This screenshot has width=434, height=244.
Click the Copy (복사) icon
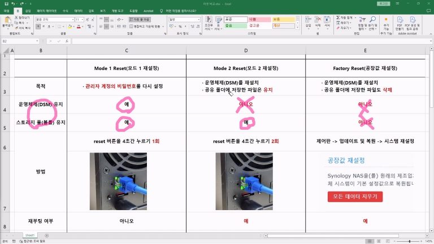pos(16,23)
